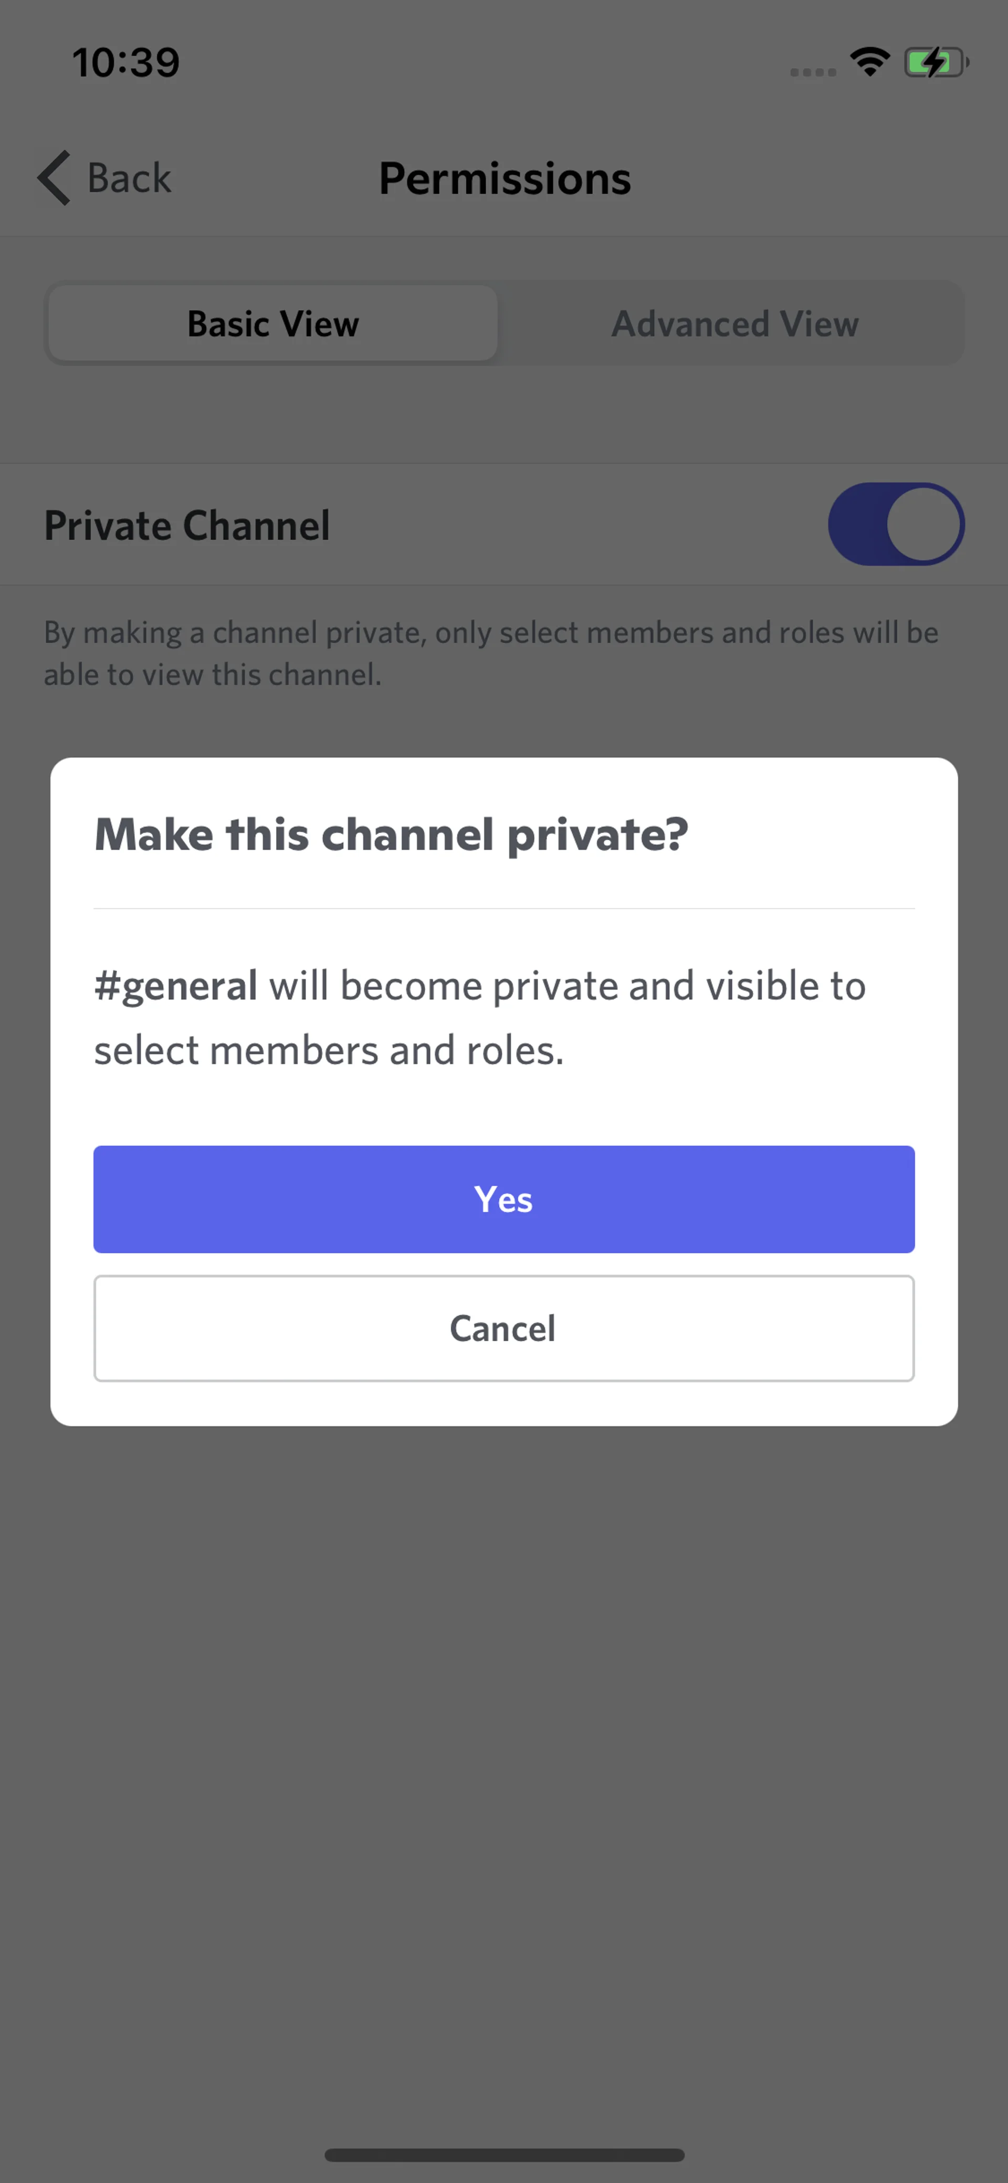
Task: Tap the 10:39 clock in status bar
Action: pos(126,62)
